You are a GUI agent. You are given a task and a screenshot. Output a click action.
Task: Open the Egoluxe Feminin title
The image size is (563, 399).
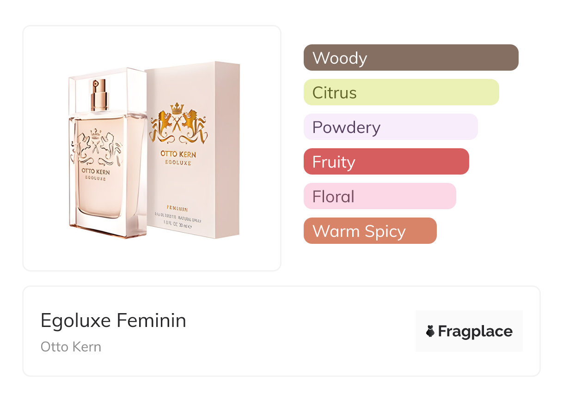pyautogui.click(x=113, y=320)
